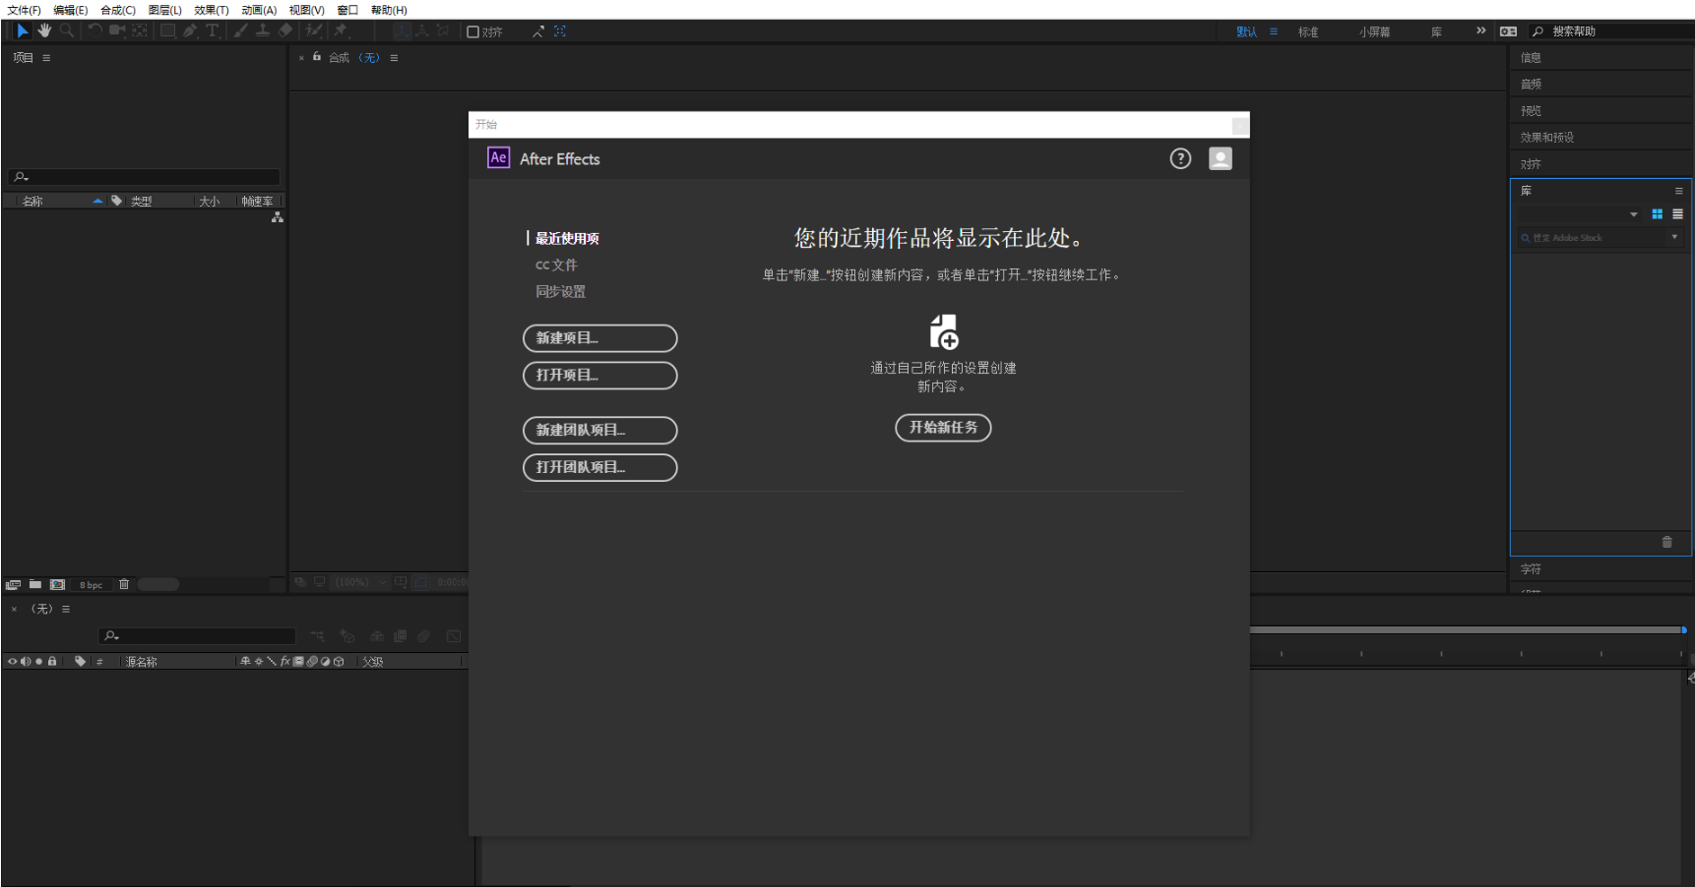Open the 项目 panel menu

[46, 58]
